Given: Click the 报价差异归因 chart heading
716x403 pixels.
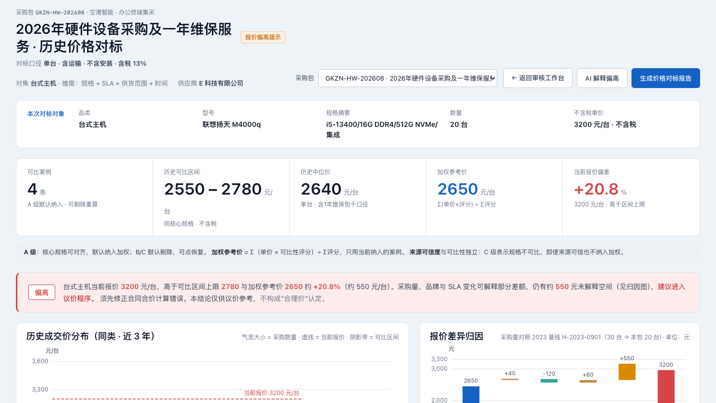Looking at the screenshot, I should (x=456, y=336).
